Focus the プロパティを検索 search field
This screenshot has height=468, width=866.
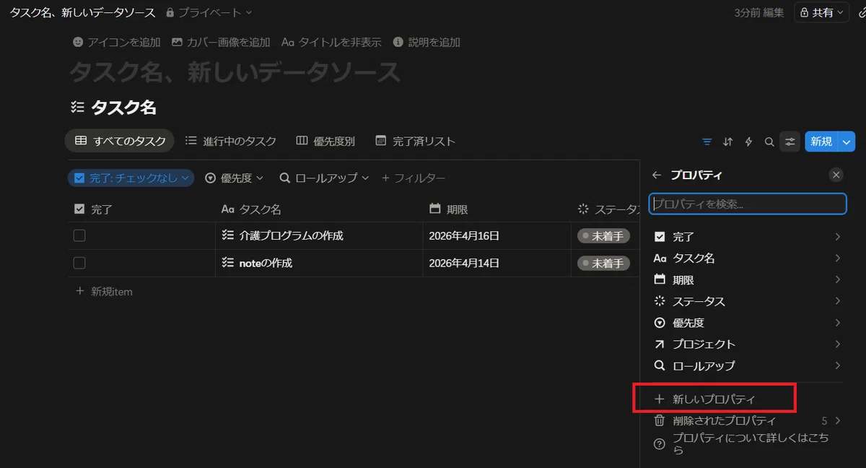pyautogui.click(x=747, y=204)
